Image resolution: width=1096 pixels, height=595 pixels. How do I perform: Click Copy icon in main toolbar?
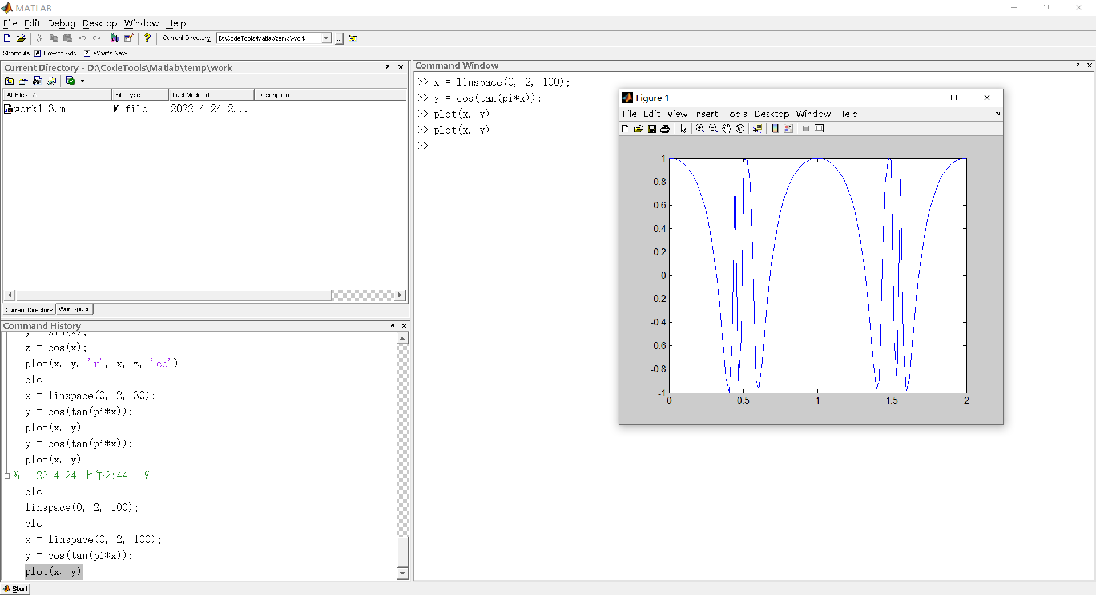[54, 38]
